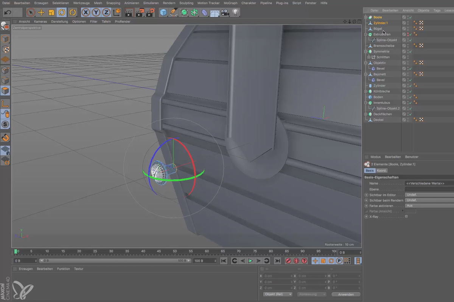Go to end of animation

click(278, 261)
